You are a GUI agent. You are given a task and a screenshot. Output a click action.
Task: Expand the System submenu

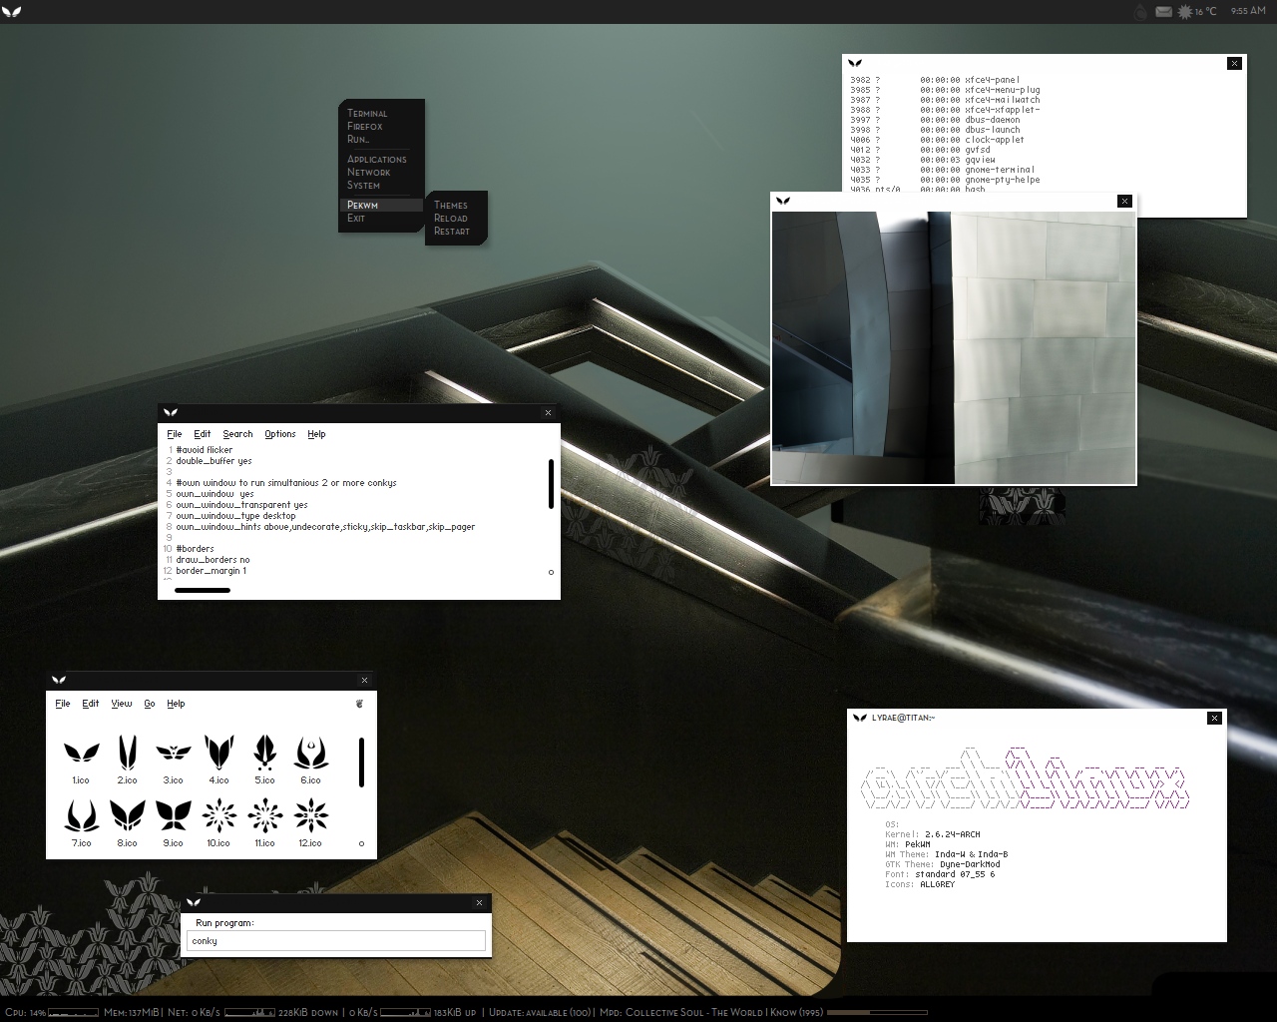(364, 186)
